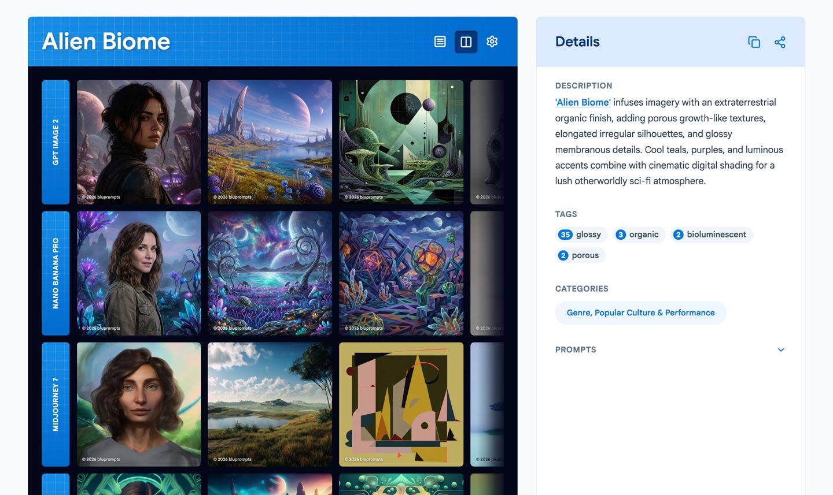The image size is (833, 495).
Task: Click the TAGS heading
Action: coord(566,214)
